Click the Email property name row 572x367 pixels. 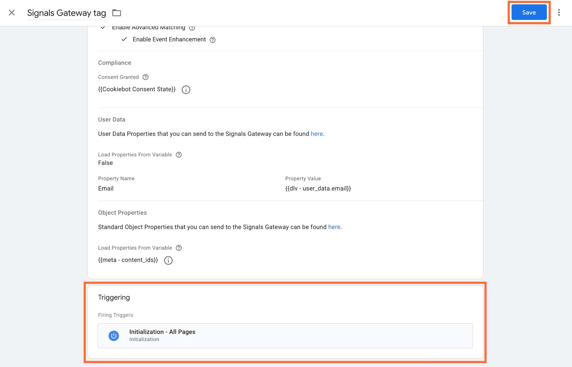106,189
